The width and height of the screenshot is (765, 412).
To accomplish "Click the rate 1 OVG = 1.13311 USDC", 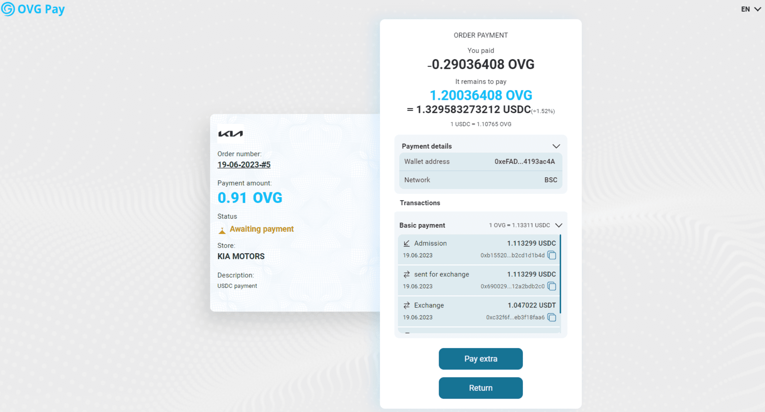I will click(x=519, y=225).
